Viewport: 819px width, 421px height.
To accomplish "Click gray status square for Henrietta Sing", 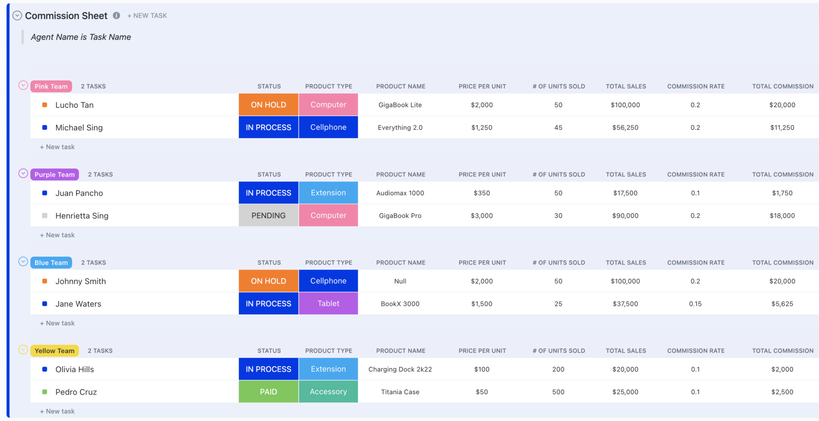I will (x=45, y=216).
